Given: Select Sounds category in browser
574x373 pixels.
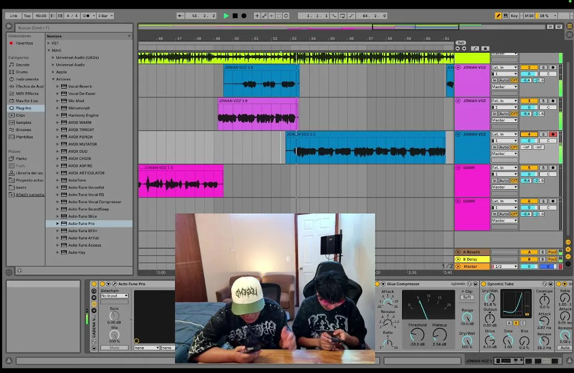Looking at the screenshot, I should (22, 65).
